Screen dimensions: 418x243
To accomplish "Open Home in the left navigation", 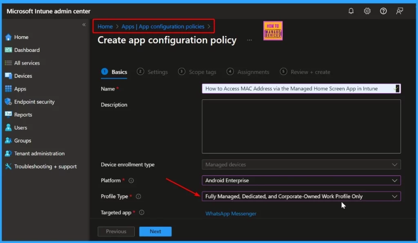I will (x=21, y=37).
